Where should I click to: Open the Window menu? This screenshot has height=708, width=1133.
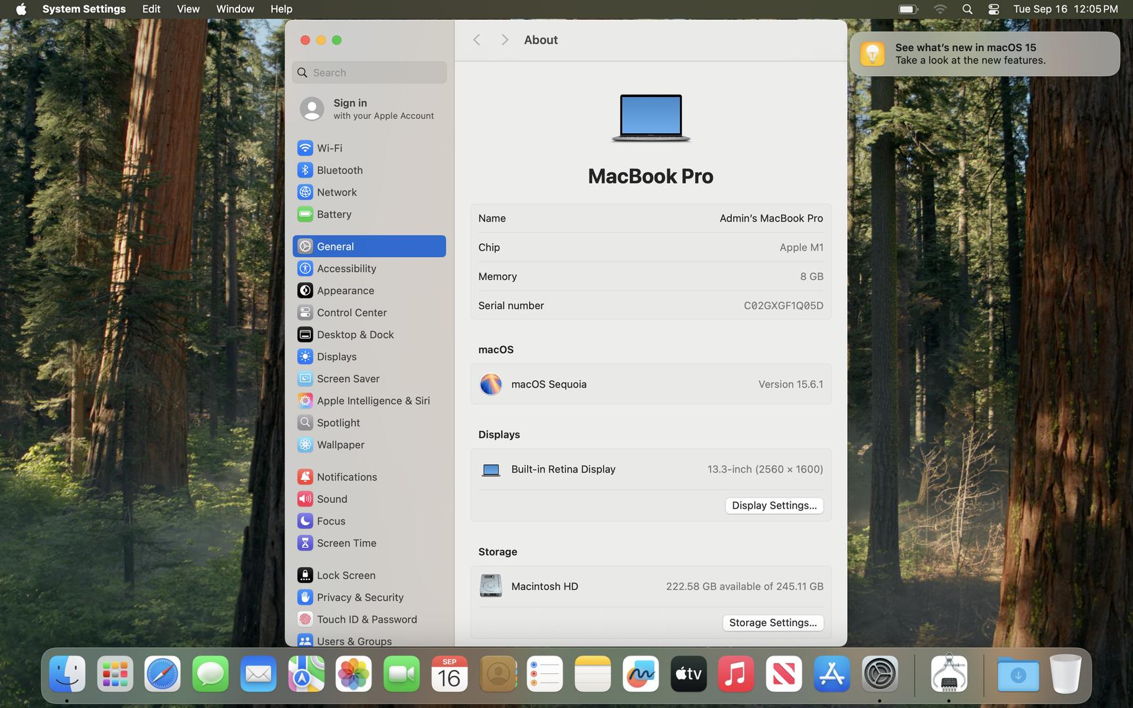click(x=235, y=9)
